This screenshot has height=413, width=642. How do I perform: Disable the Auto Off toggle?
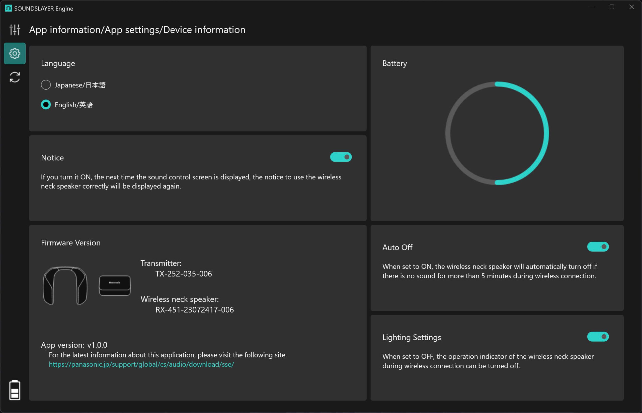[x=597, y=247]
